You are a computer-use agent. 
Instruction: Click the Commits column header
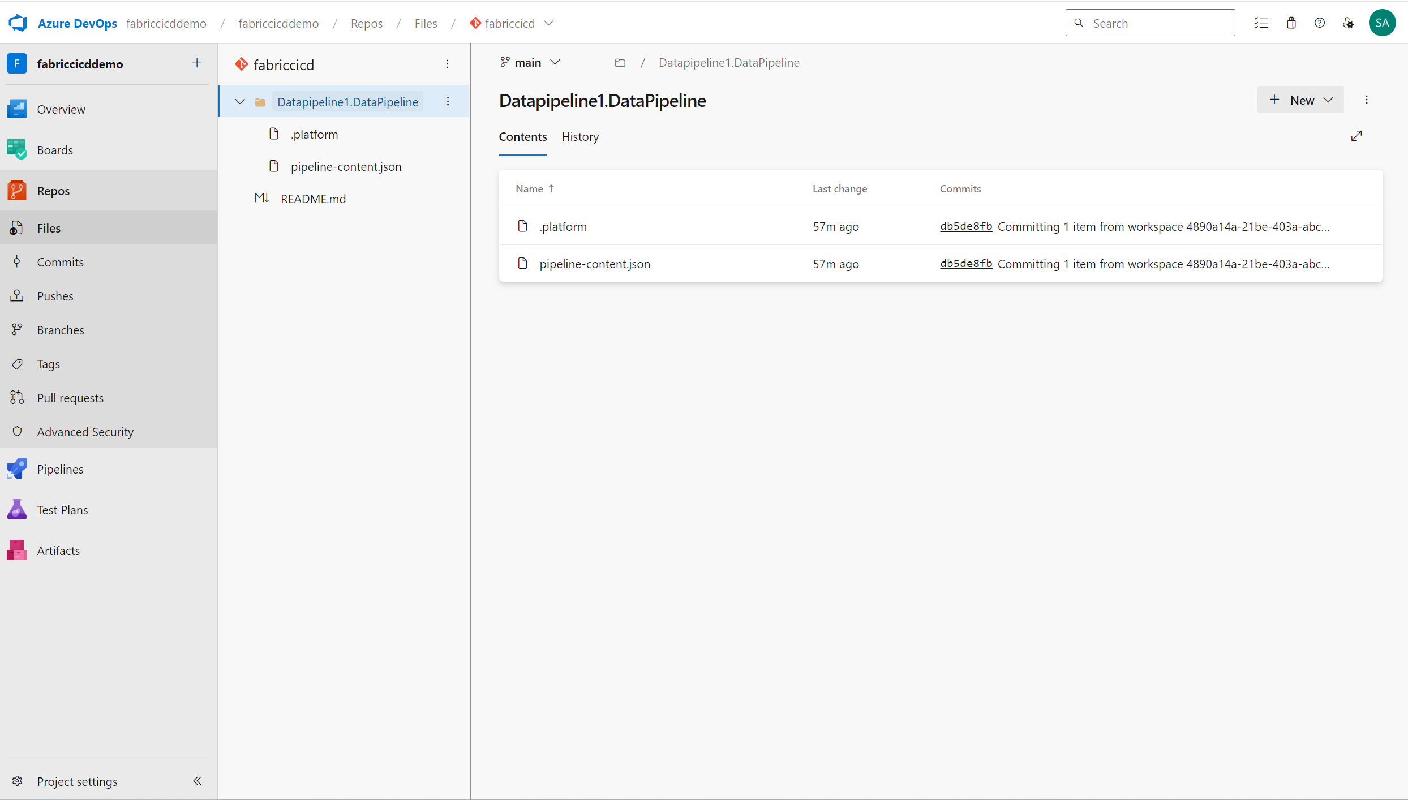960,188
